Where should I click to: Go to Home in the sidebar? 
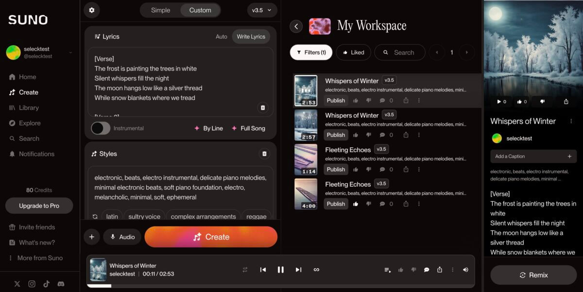pos(23,77)
